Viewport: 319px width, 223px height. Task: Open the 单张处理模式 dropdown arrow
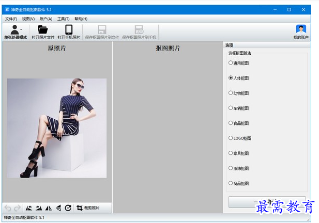point(21,29)
